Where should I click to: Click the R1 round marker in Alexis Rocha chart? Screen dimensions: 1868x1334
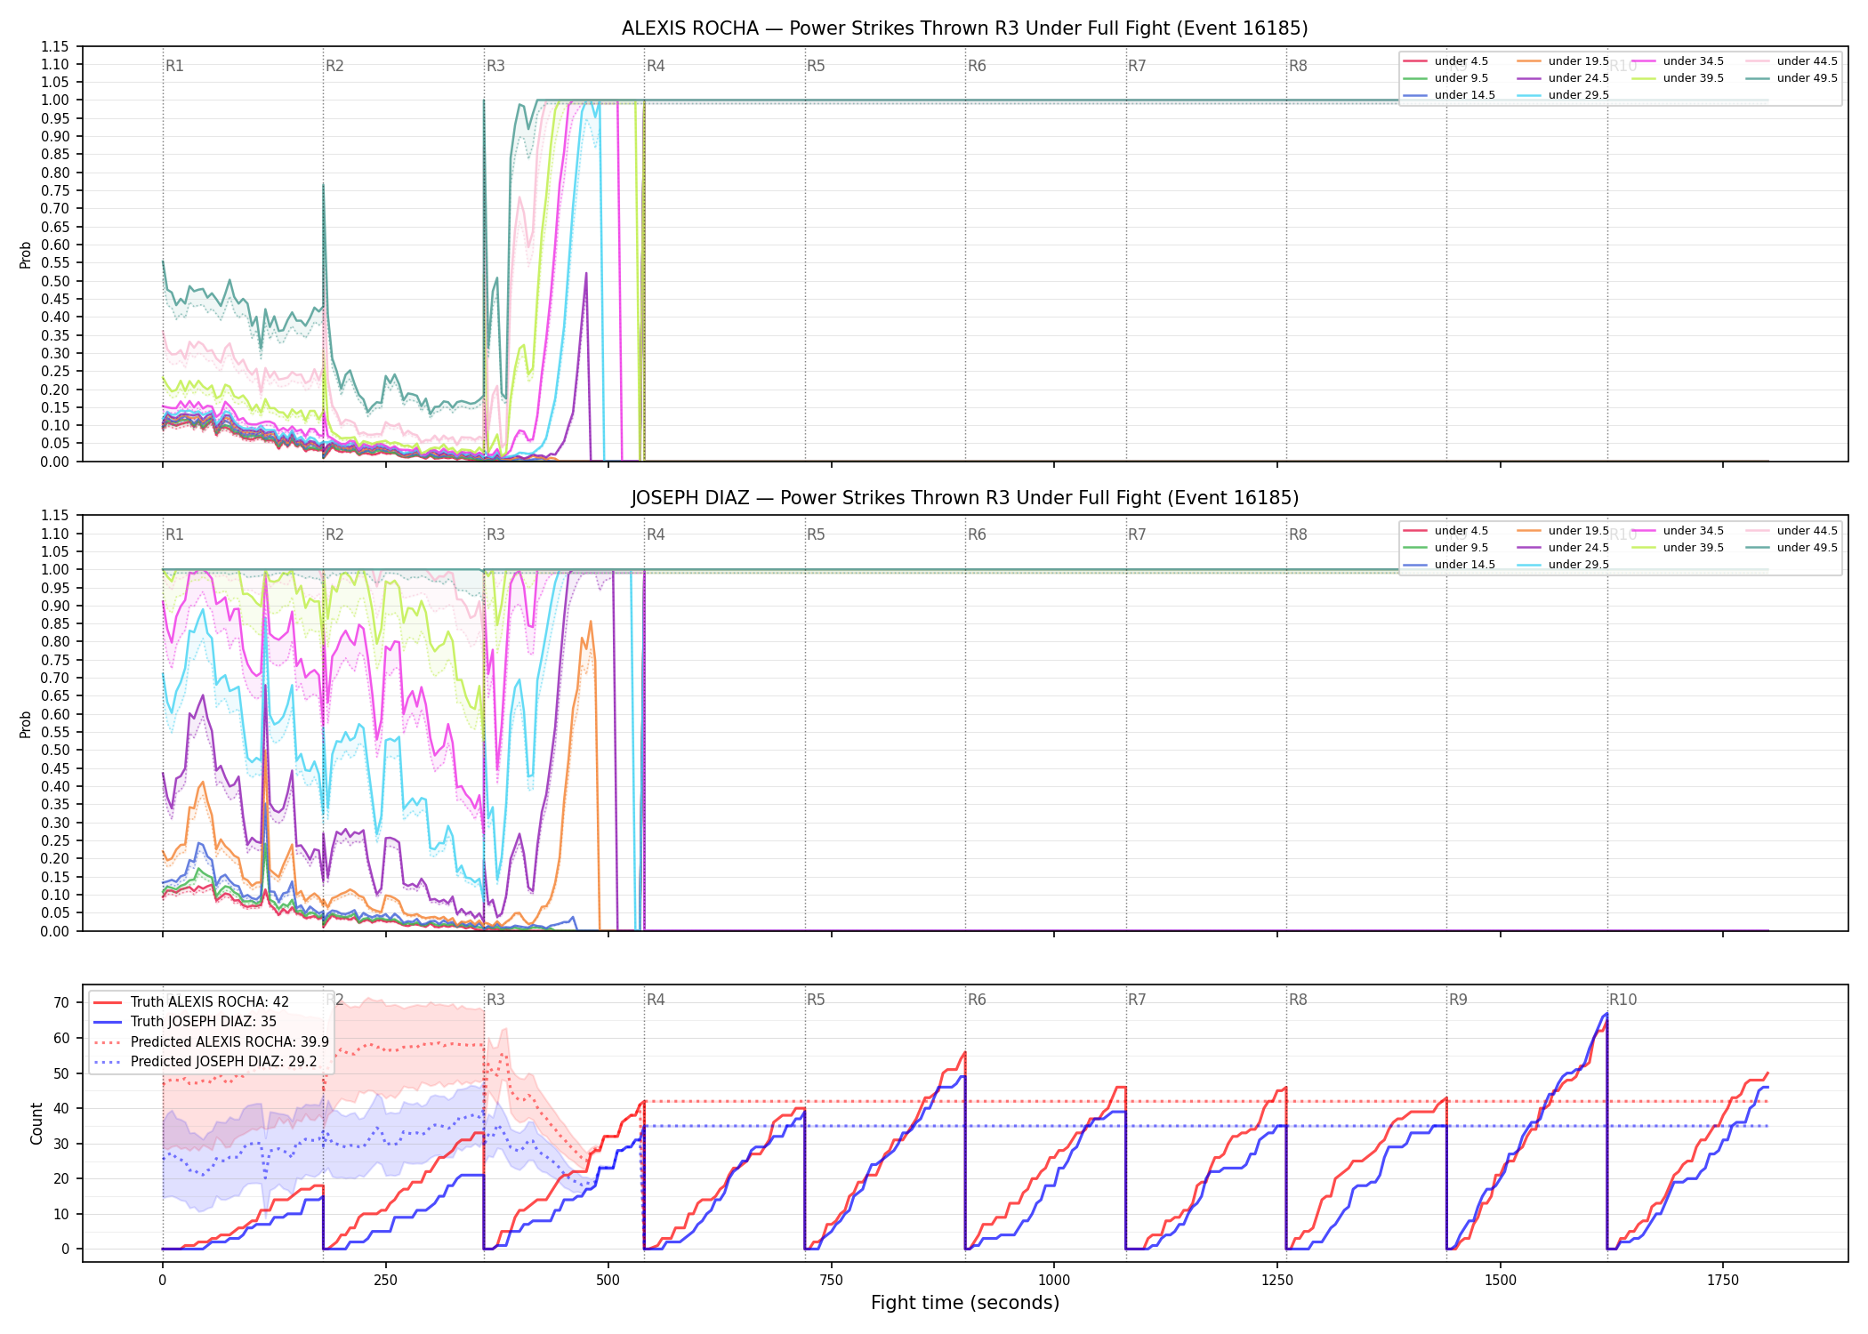click(174, 66)
